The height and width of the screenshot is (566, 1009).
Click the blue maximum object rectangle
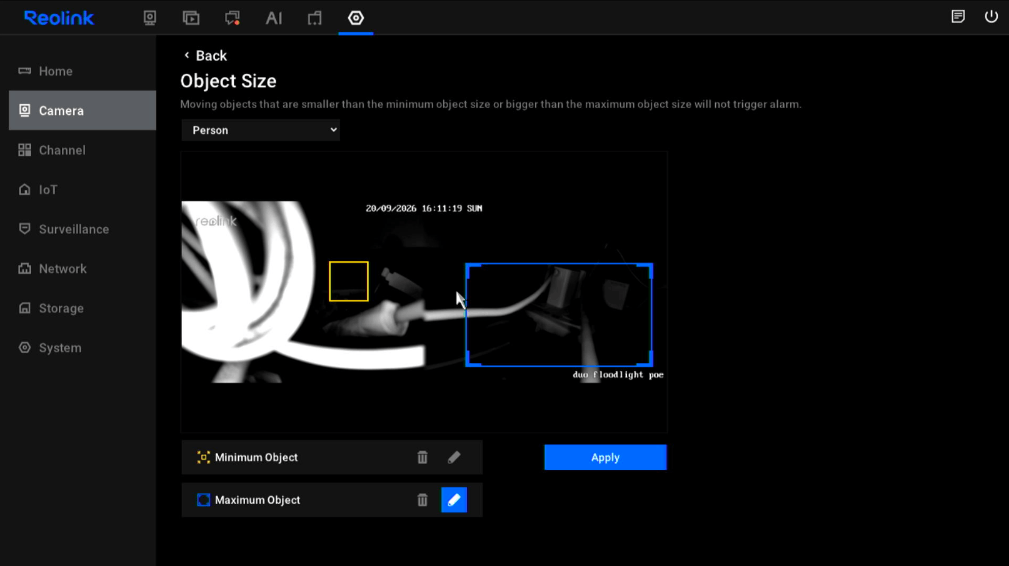click(x=559, y=315)
